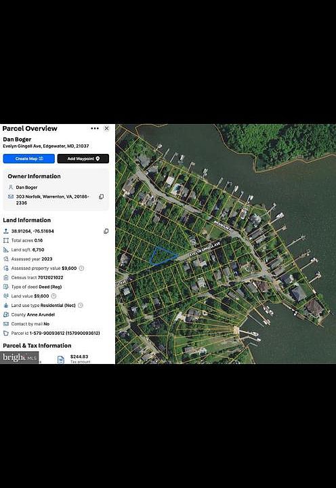The image size is (336, 488).
Task: Open assessed property value info tooltip
Action: pyautogui.click(x=81, y=268)
